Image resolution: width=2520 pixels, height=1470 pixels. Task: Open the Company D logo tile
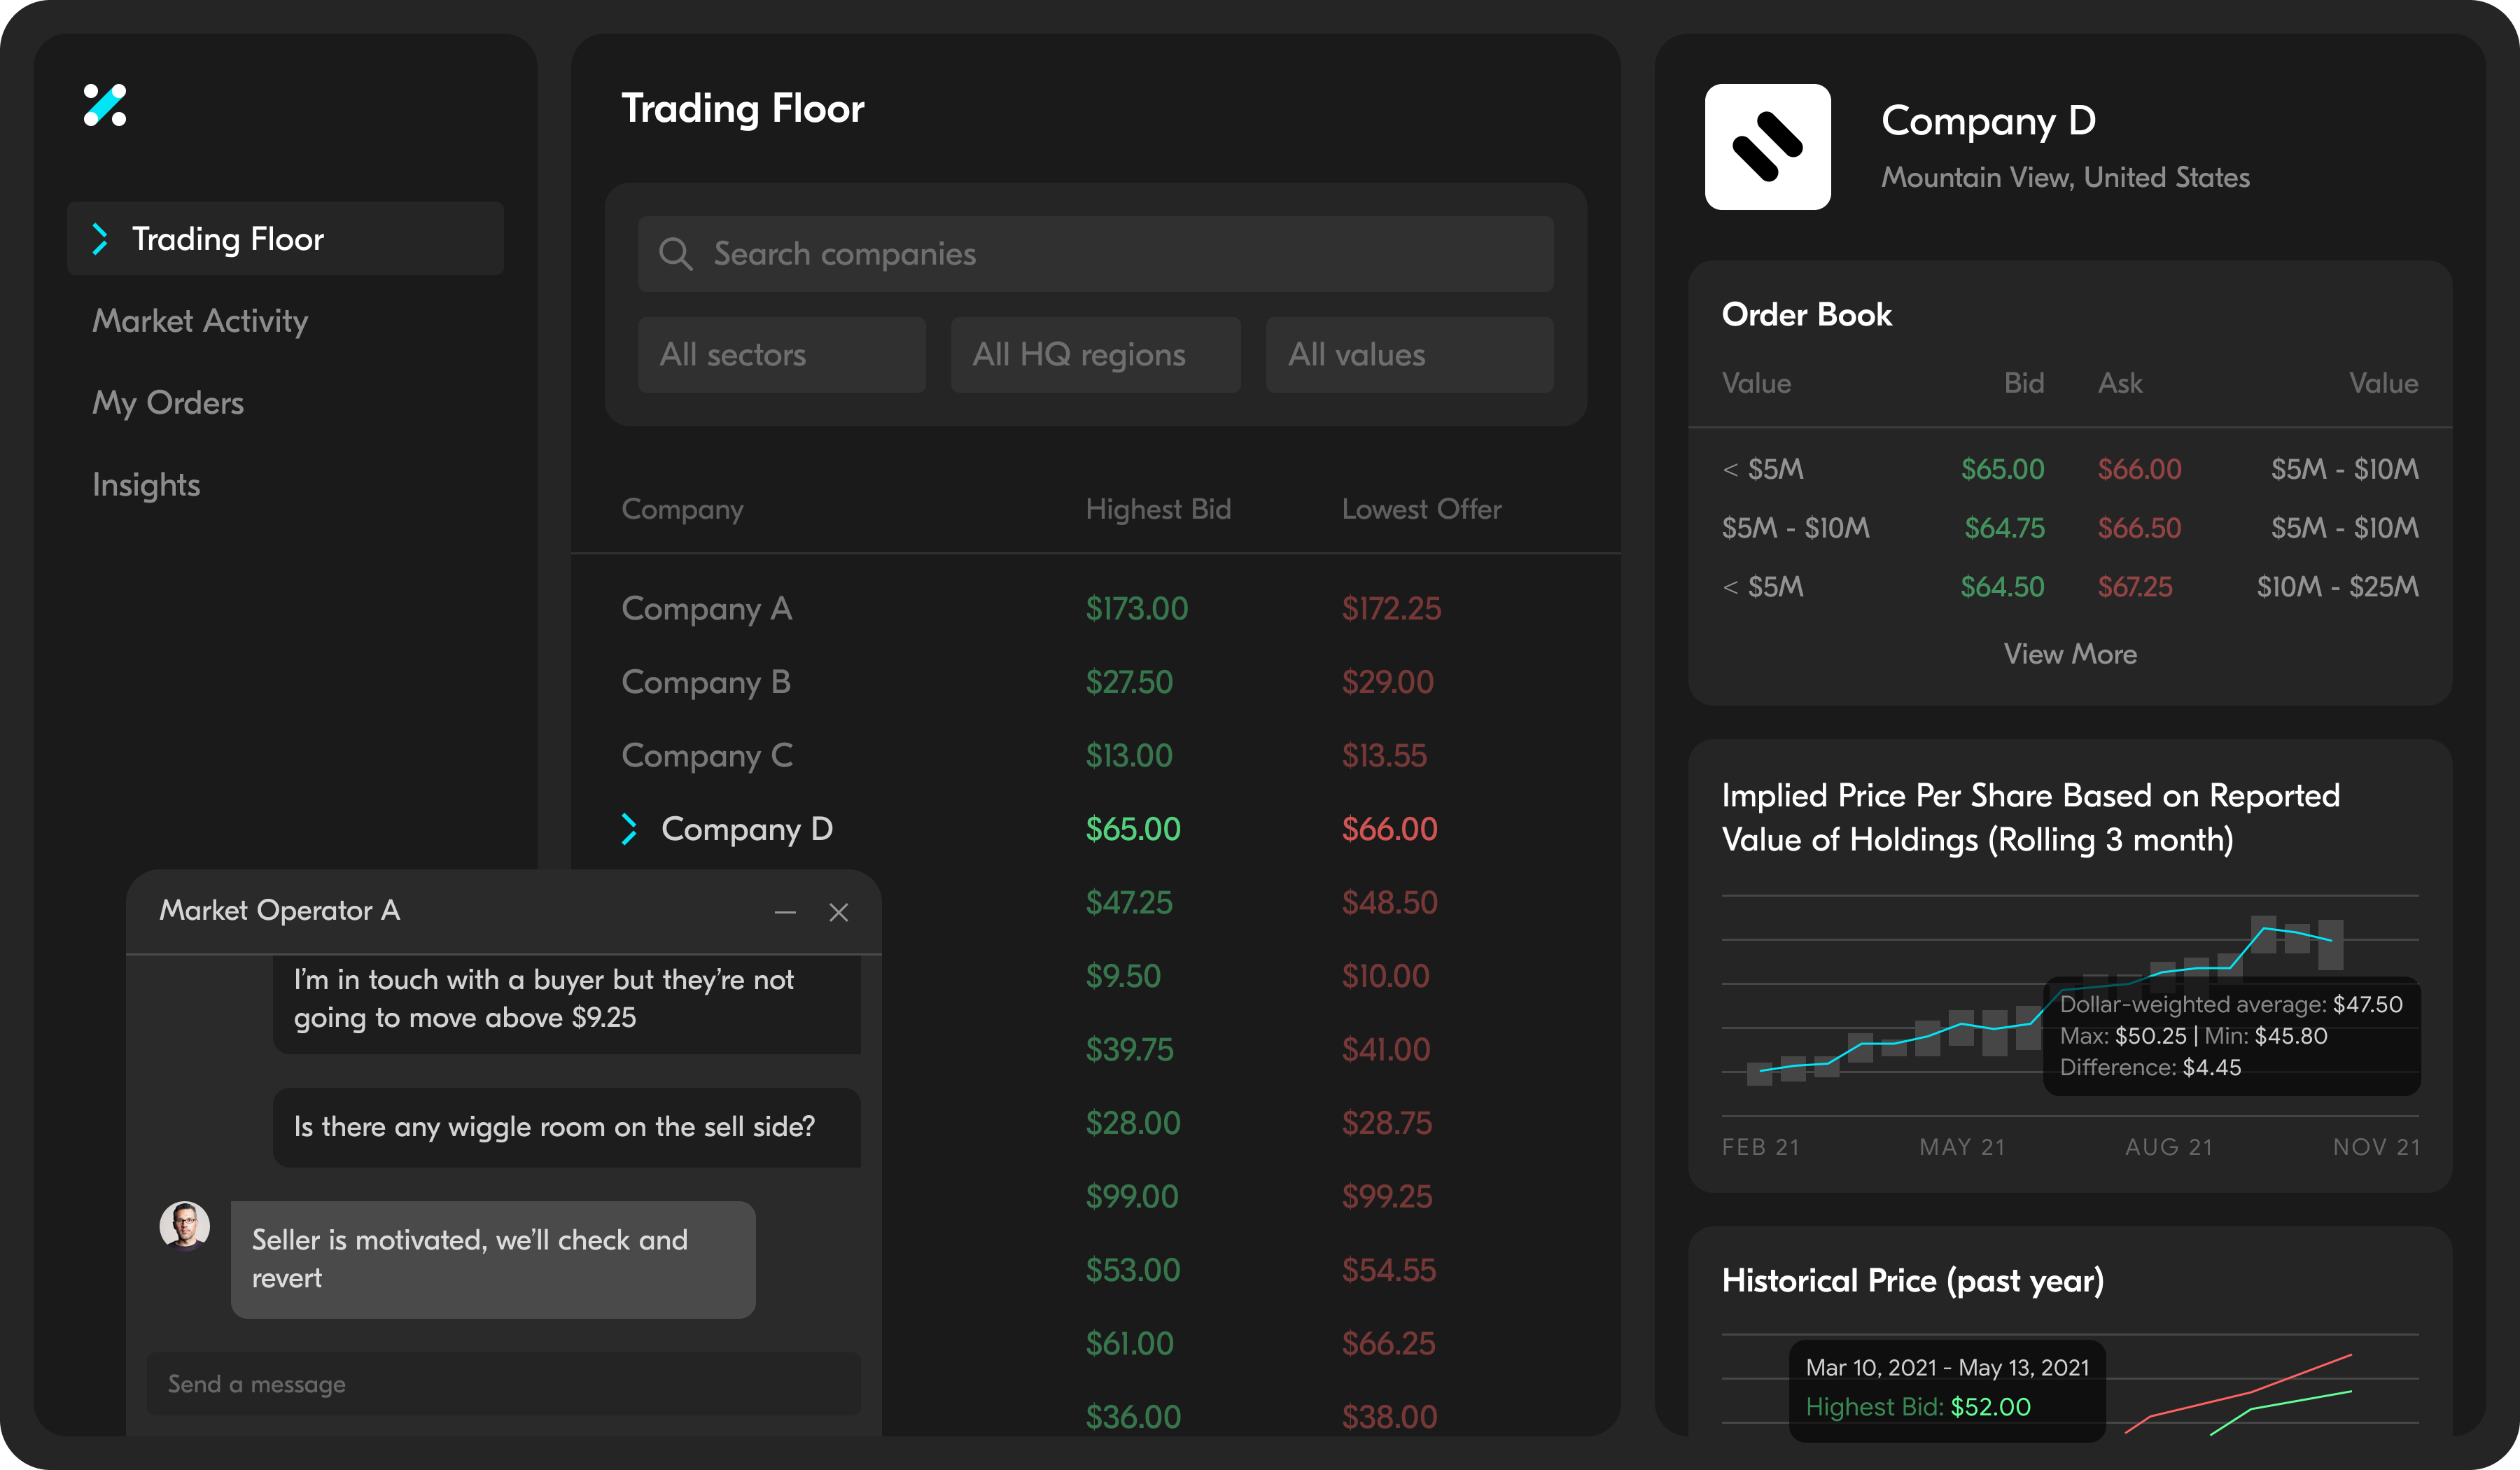(x=1767, y=147)
